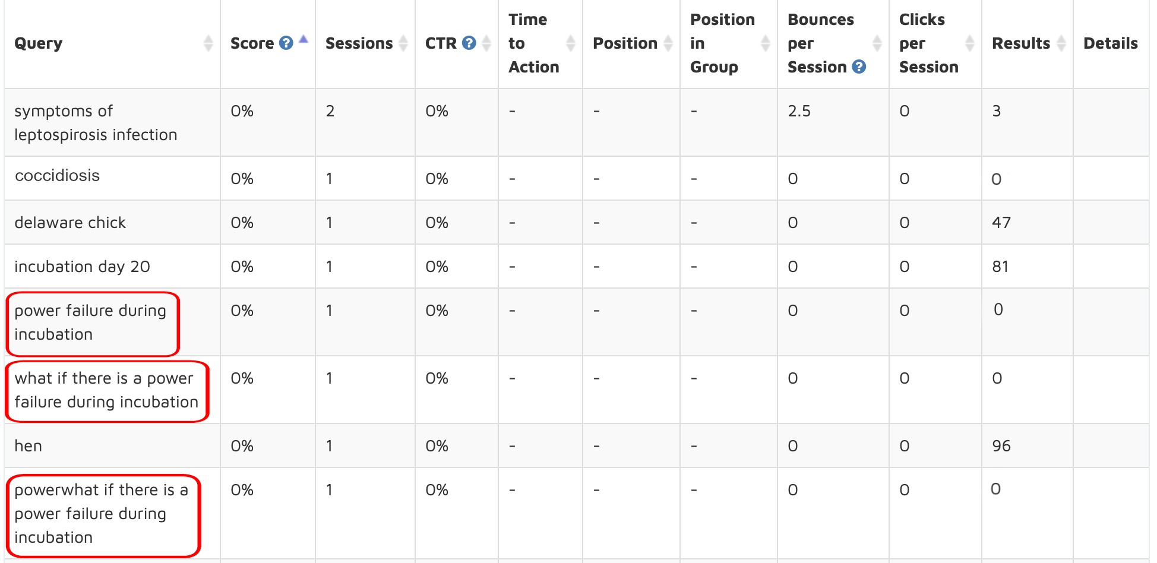Click the Details column header
This screenshot has width=1157, height=563.
click(1110, 43)
